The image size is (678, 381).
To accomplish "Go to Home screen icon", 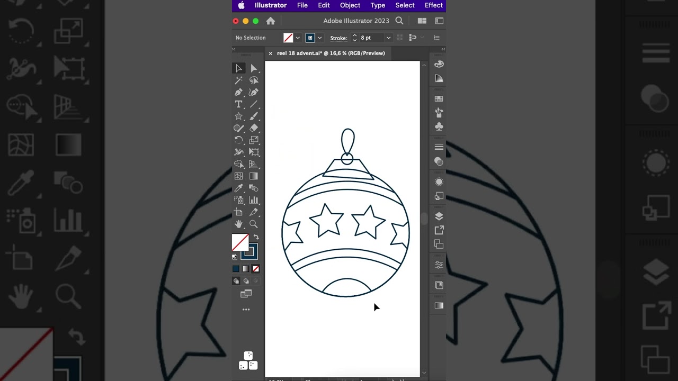I will coord(271,21).
